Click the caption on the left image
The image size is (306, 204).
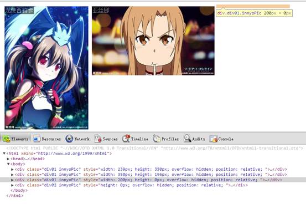(19, 10)
